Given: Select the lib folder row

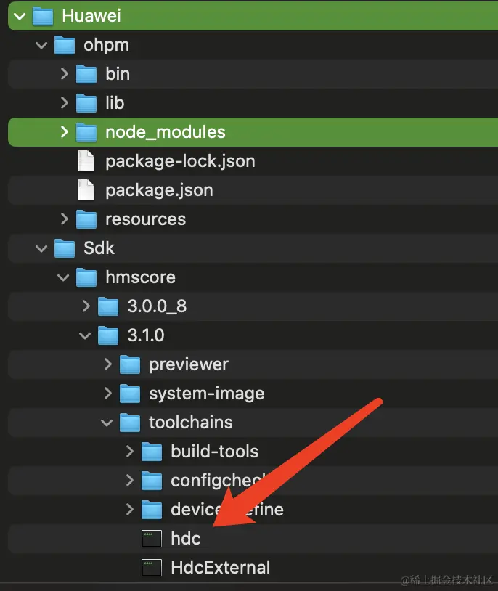Looking at the screenshot, I should tap(114, 103).
